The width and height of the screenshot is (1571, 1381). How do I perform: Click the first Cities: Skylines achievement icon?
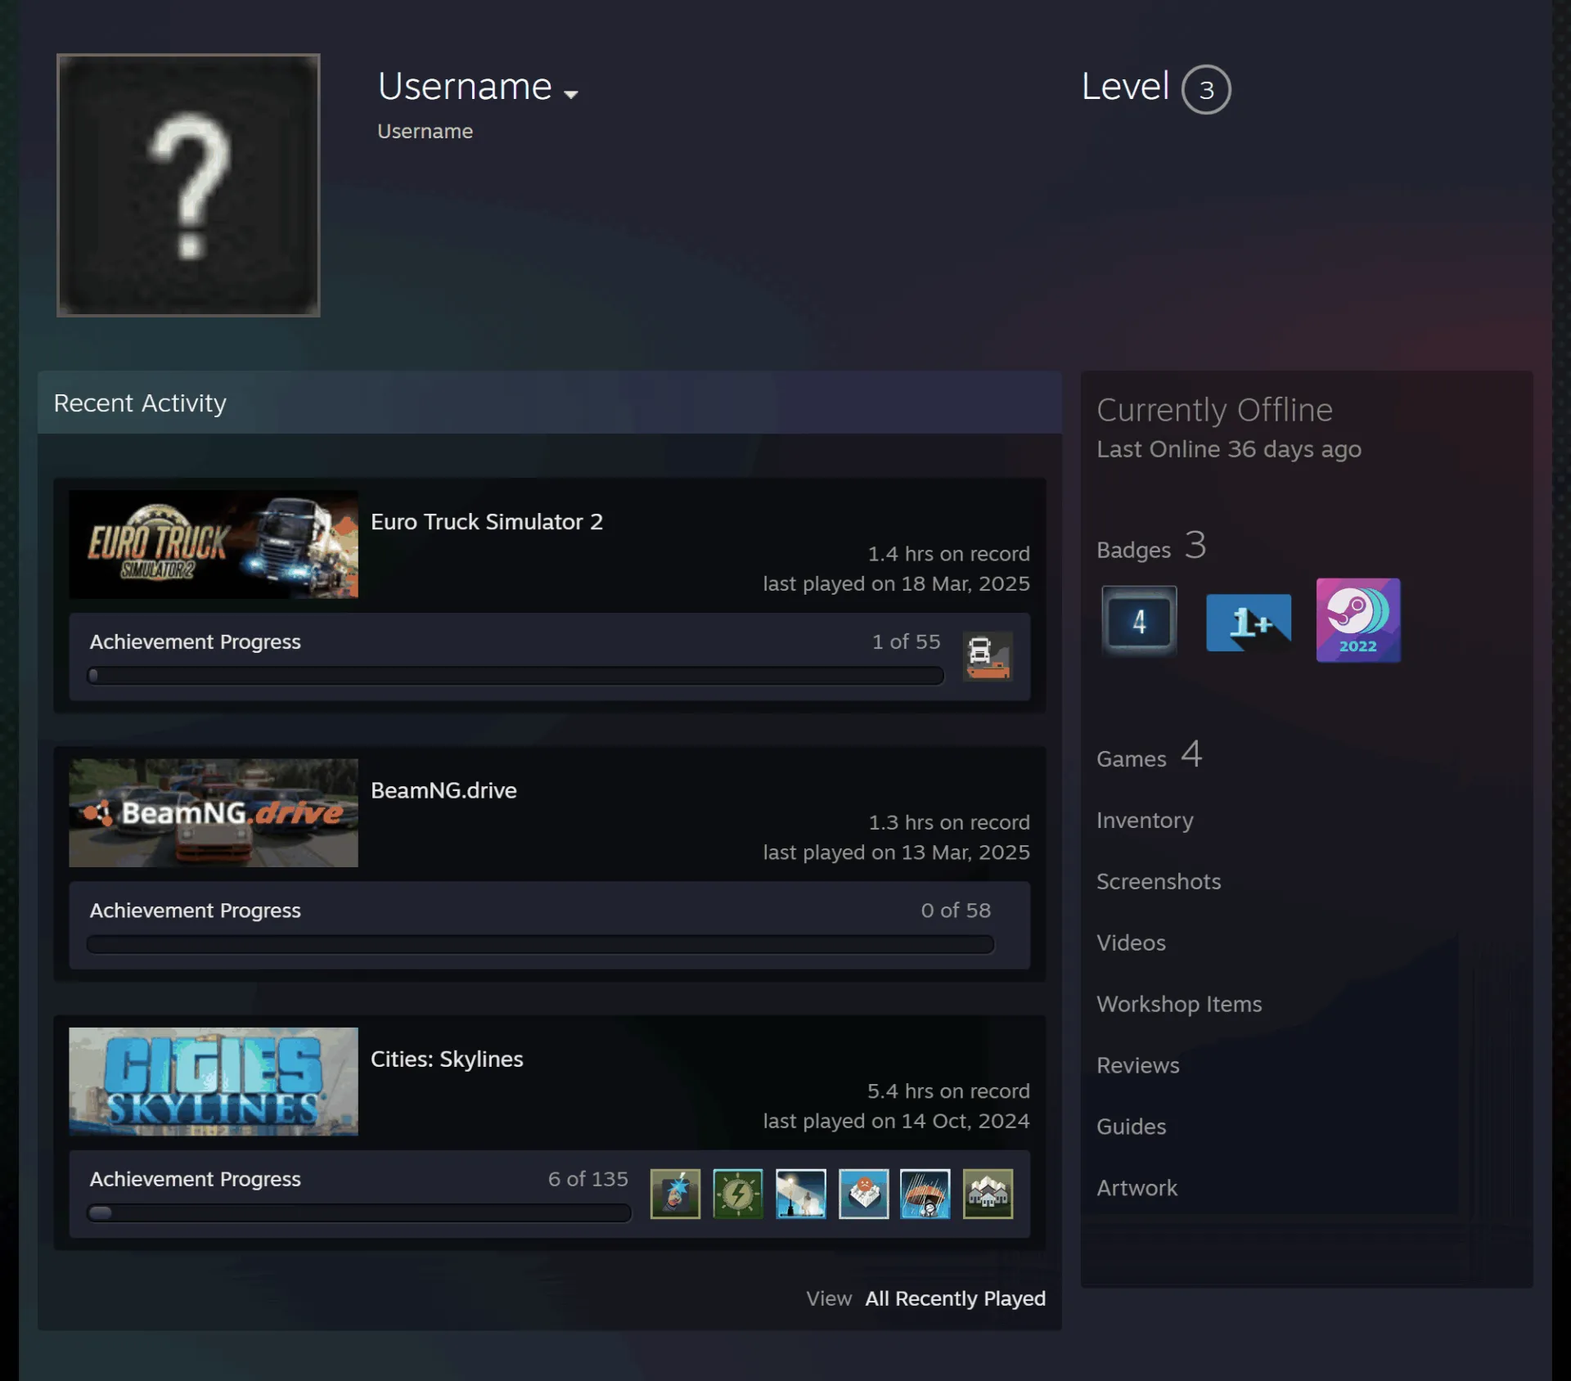[675, 1194]
